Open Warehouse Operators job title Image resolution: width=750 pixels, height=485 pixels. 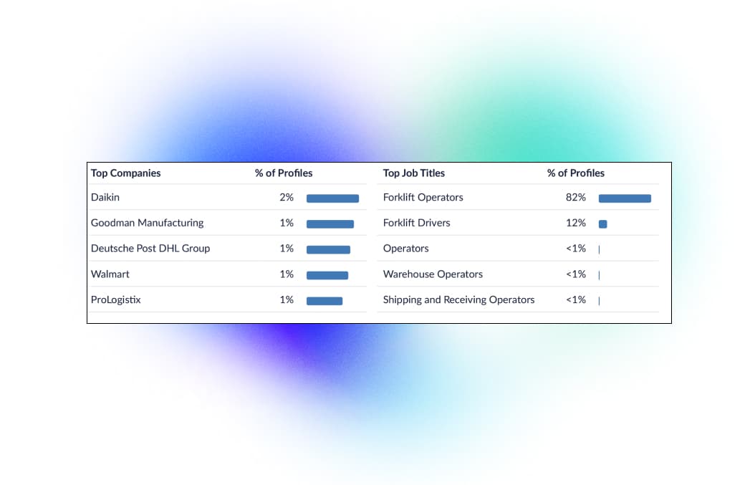(x=433, y=274)
